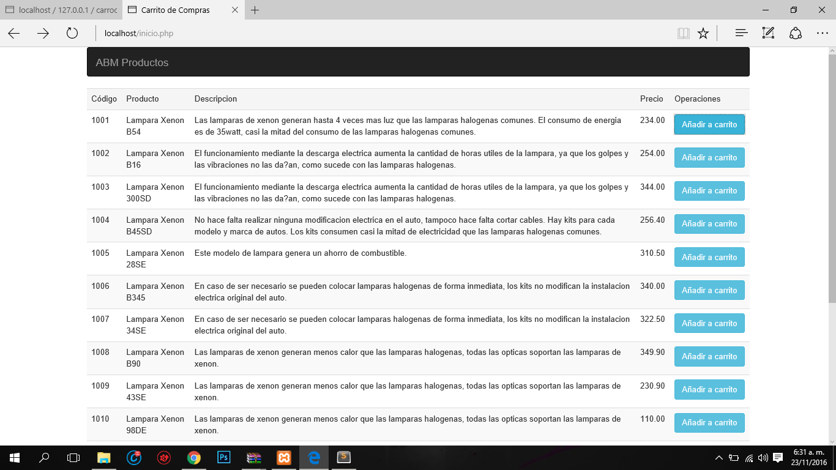The width and height of the screenshot is (836, 470).
Task: Click price 256.40
Action: 652,220
